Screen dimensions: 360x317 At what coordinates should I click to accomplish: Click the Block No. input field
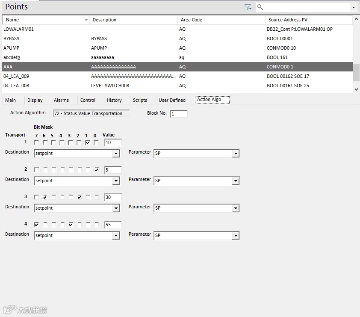(x=179, y=114)
